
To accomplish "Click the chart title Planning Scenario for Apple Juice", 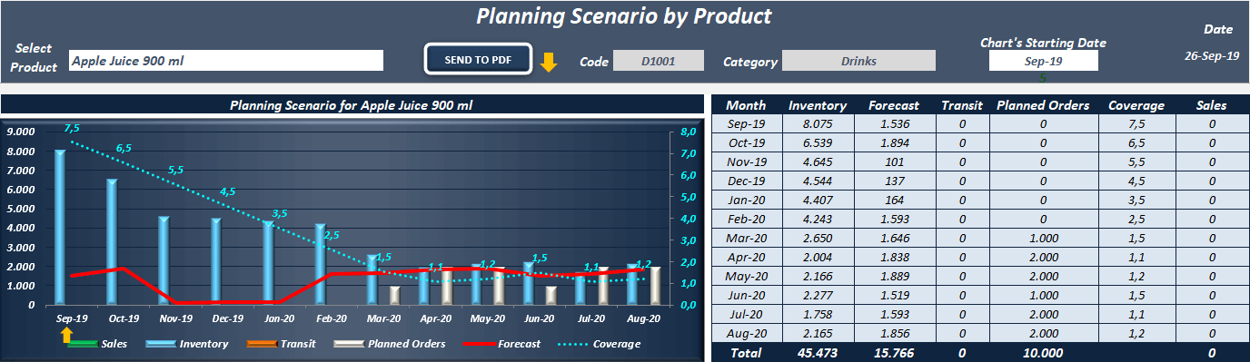I will 351,105.
